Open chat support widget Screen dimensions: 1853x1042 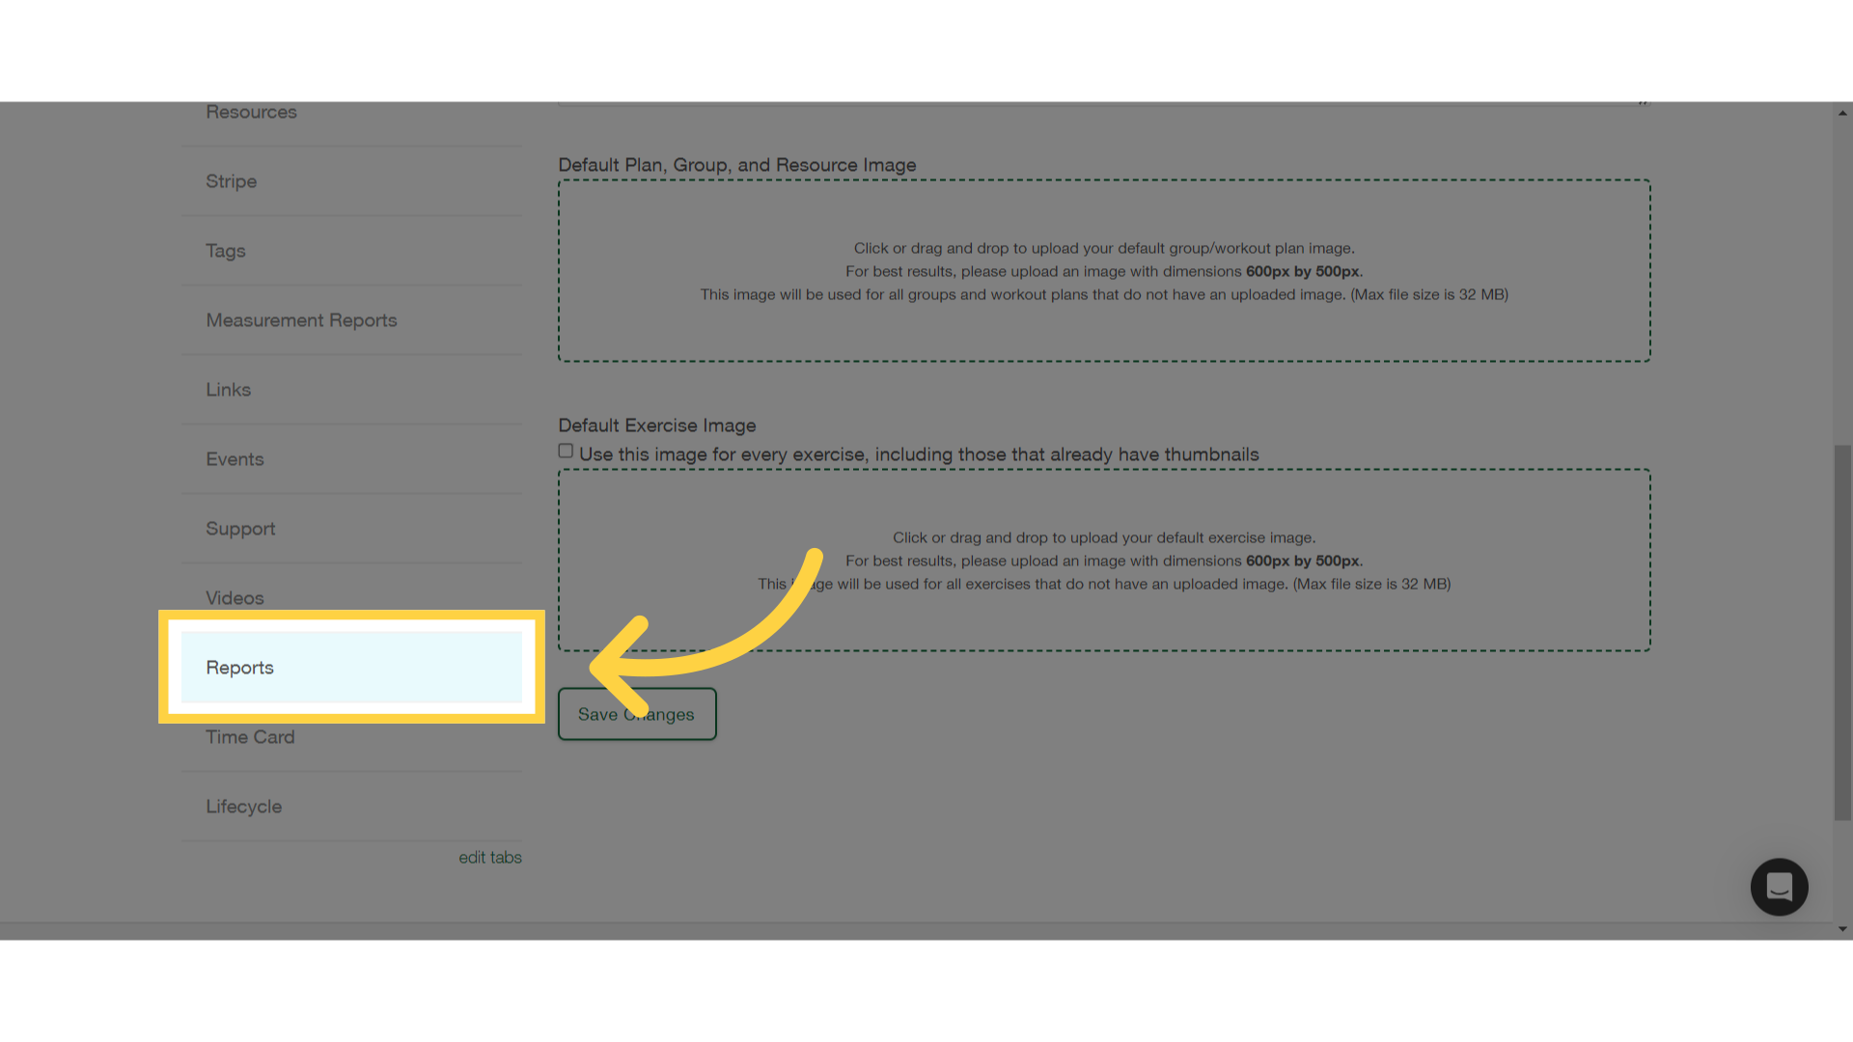click(x=1780, y=887)
